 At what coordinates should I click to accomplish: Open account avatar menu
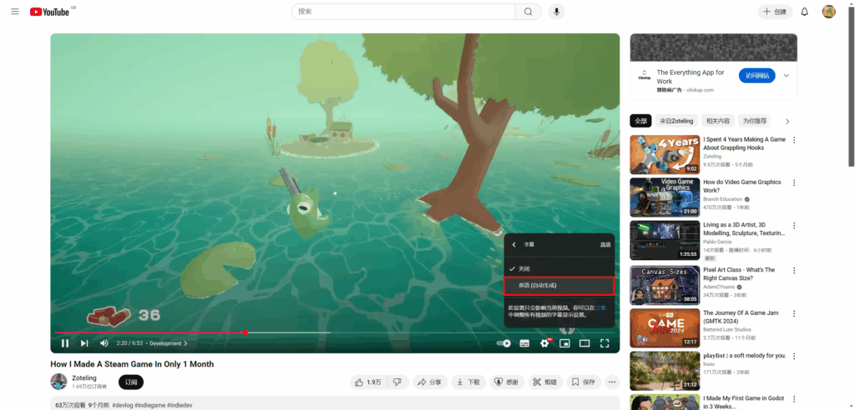click(x=829, y=12)
